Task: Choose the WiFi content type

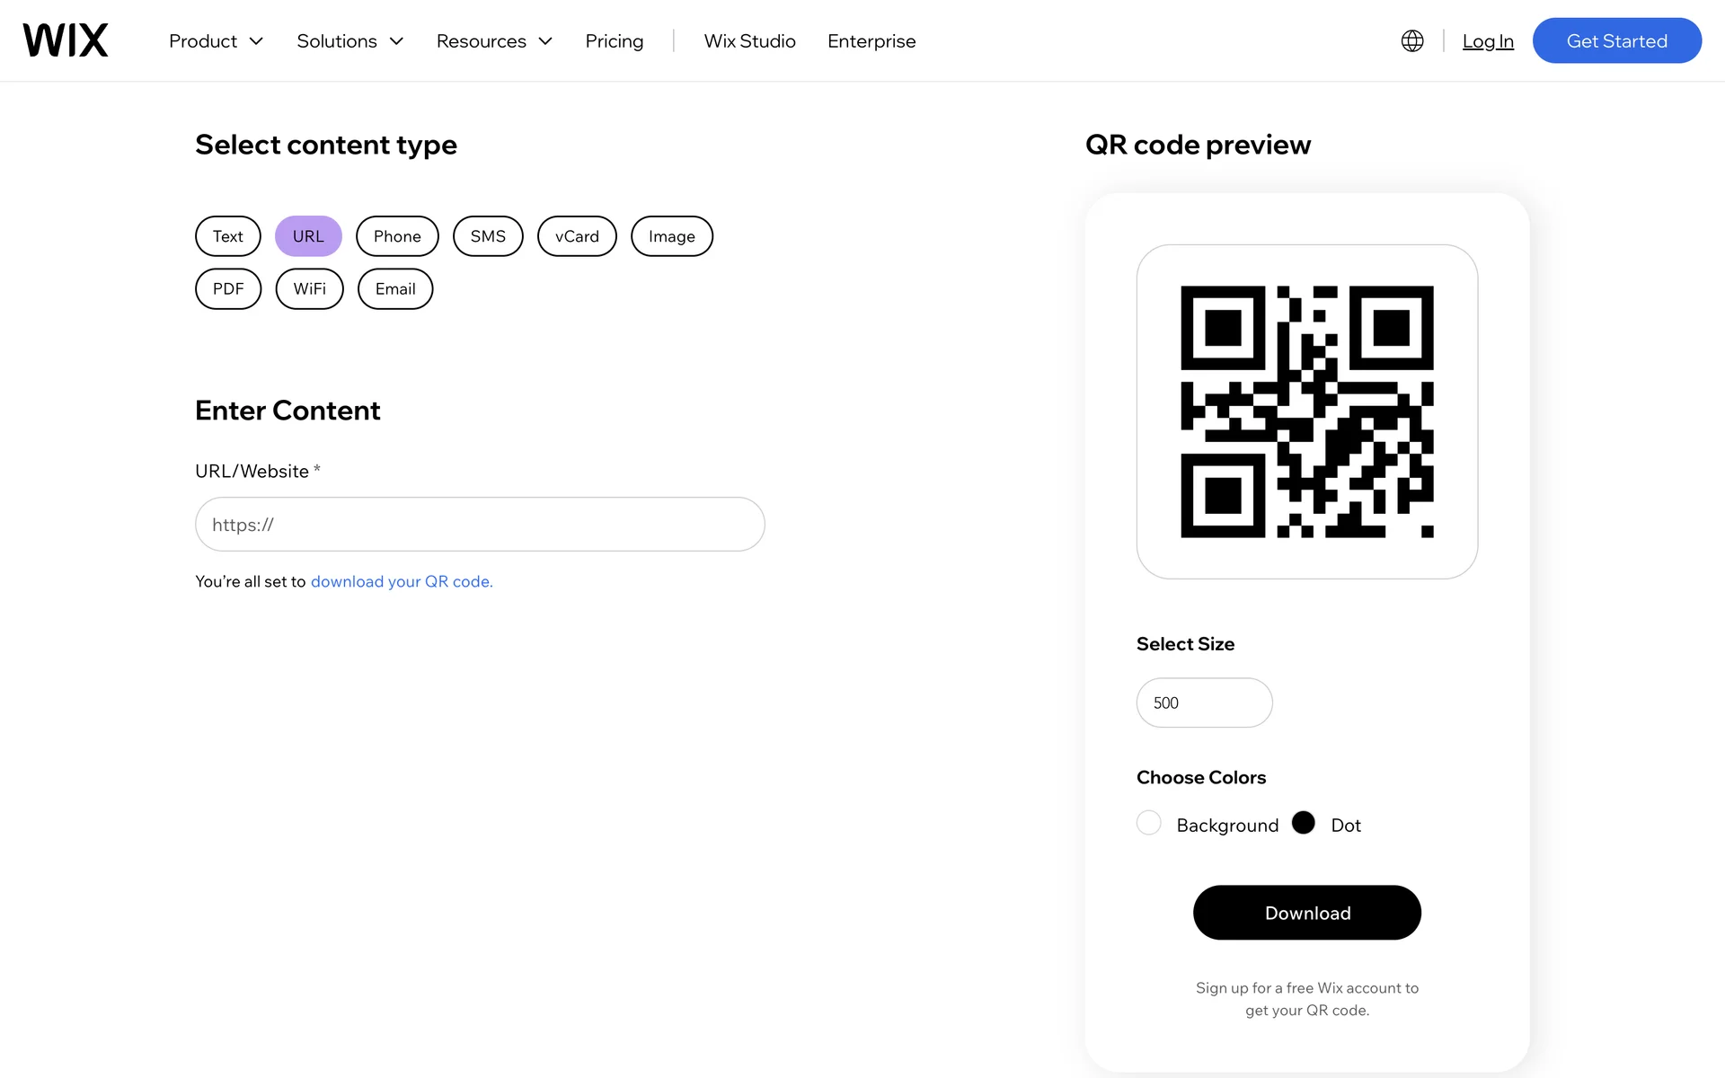Action: [x=310, y=288]
